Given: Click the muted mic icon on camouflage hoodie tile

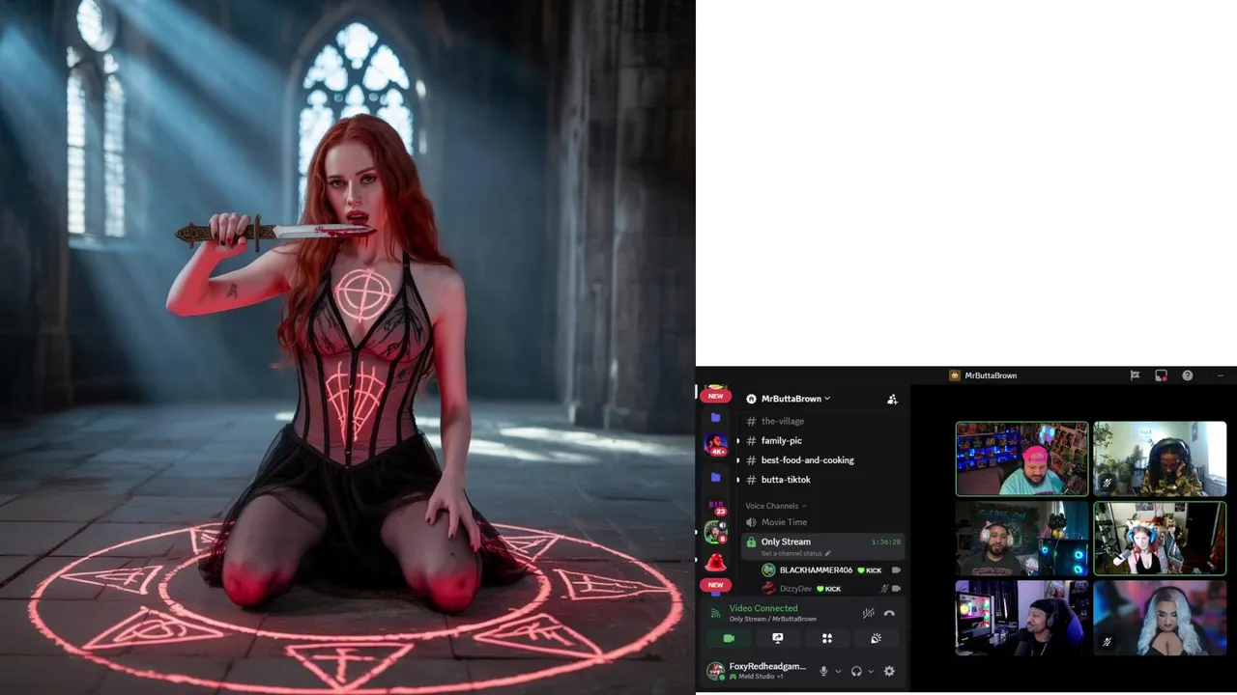Looking at the screenshot, I should pyautogui.click(x=1108, y=482).
